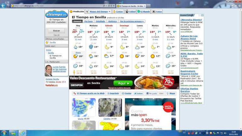Open Rastreator Seguros Coche ad link
242x136 pixels.
coord(189,72)
